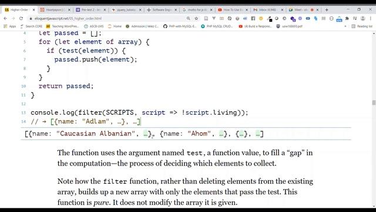
Task: Go forward to the next page
Action: click(x=13, y=18)
